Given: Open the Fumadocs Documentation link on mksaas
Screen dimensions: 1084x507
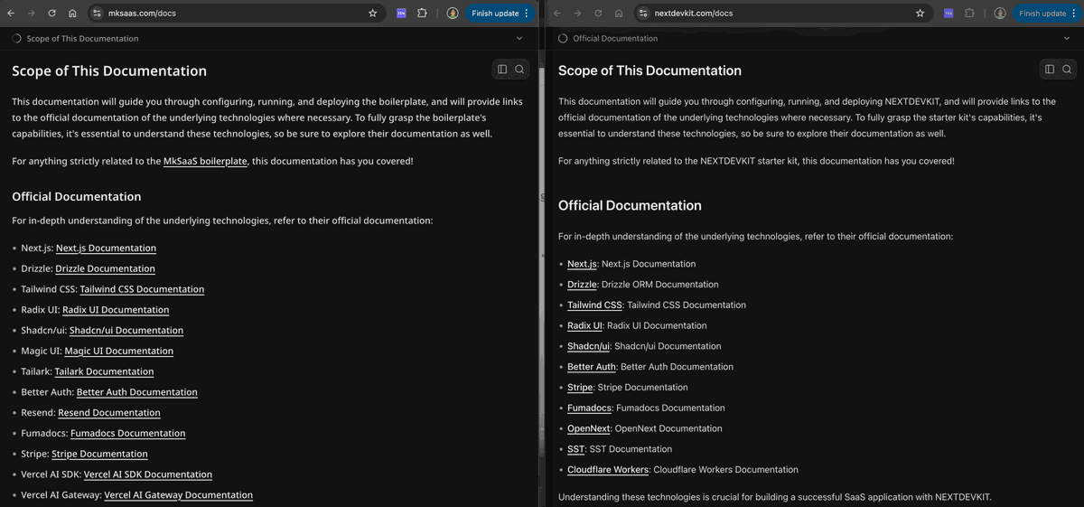Looking at the screenshot, I should [x=127, y=433].
